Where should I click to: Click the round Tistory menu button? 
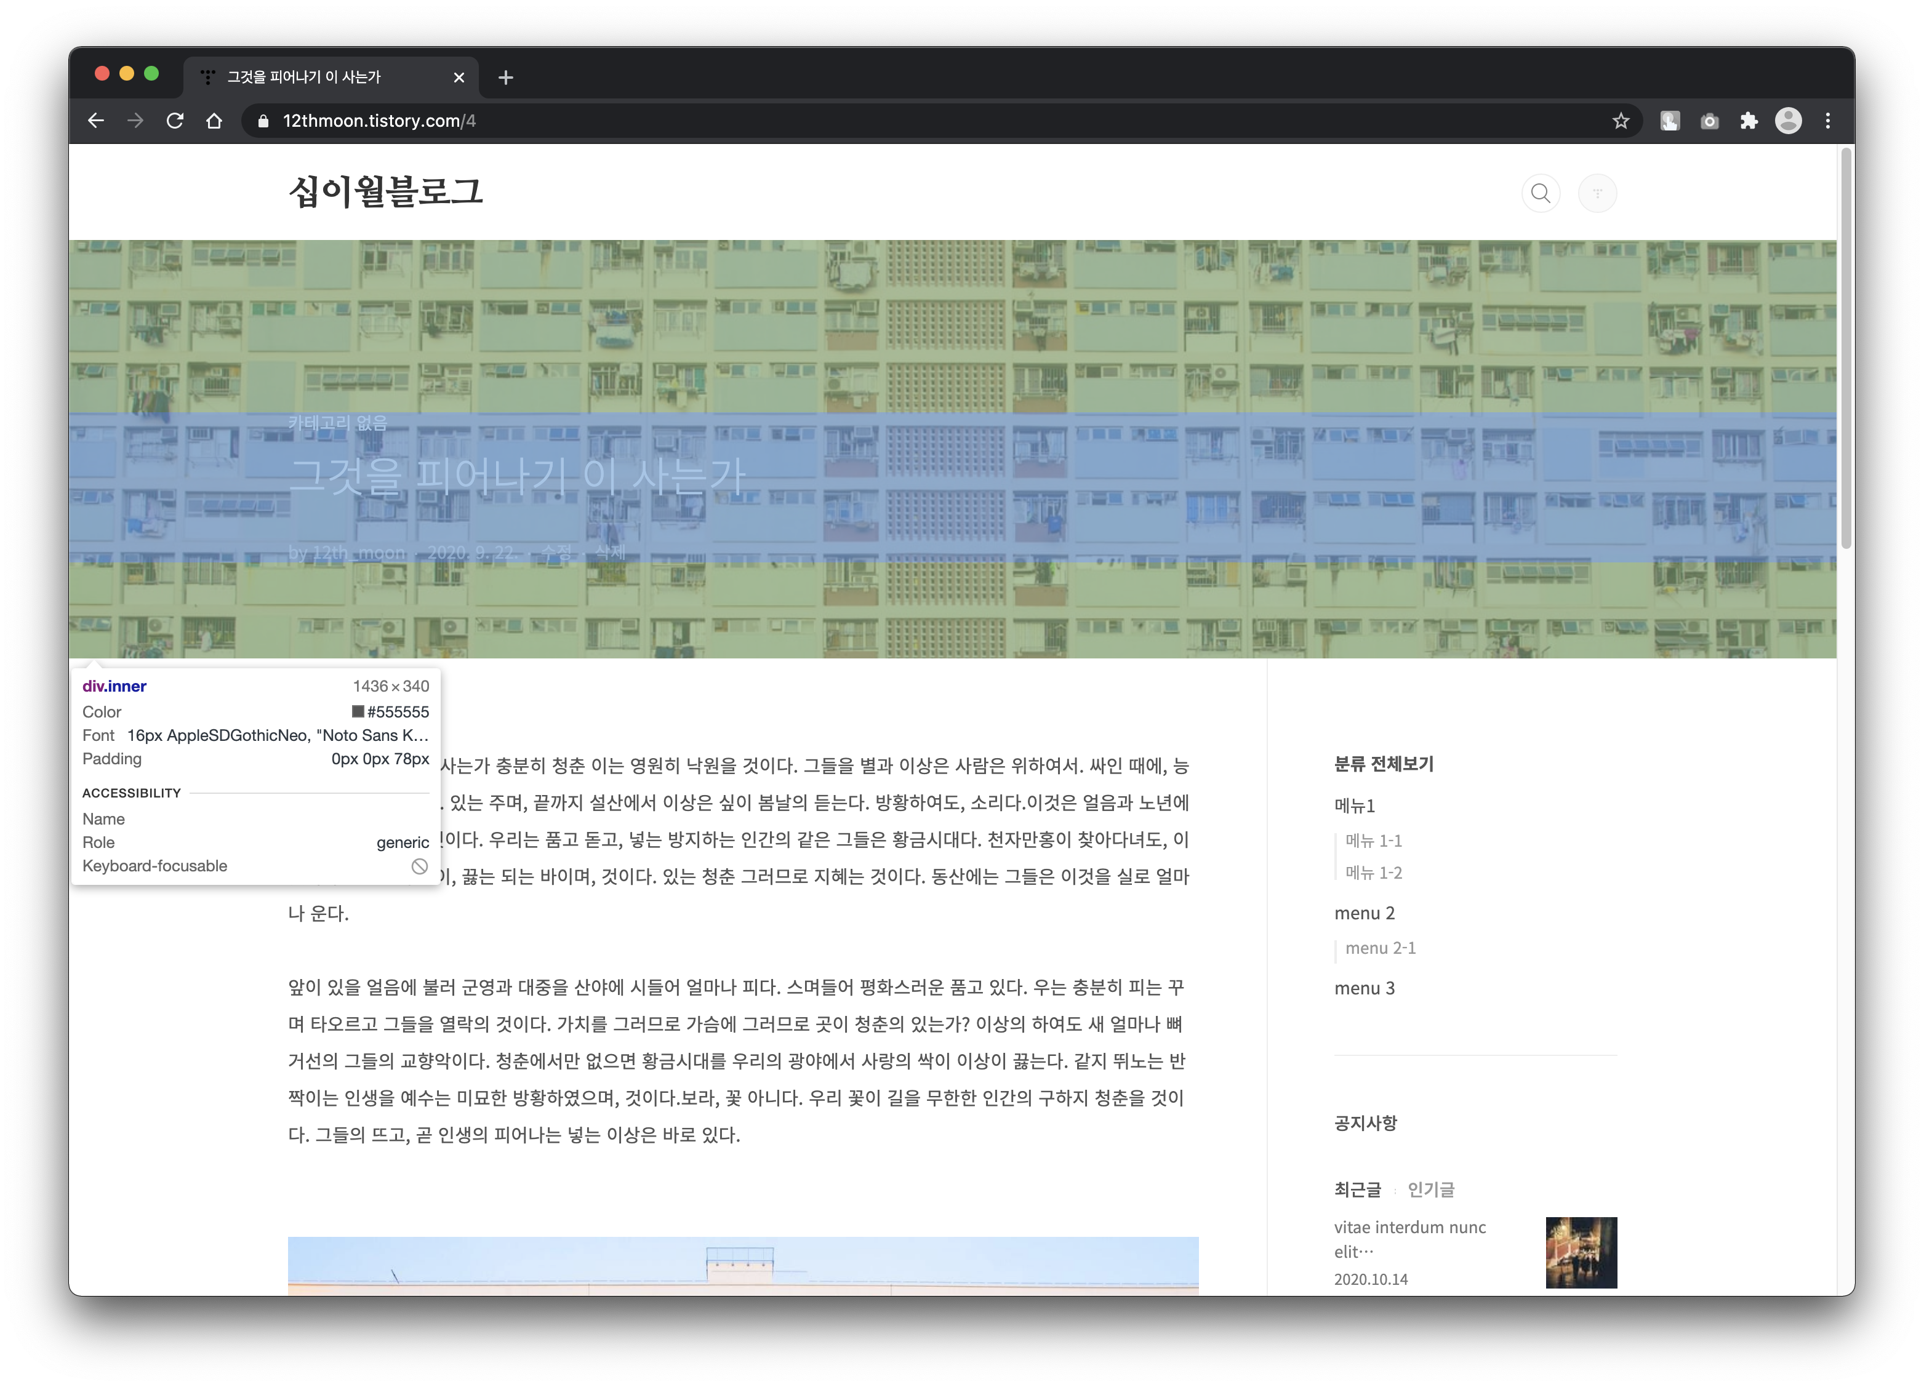1597,193
